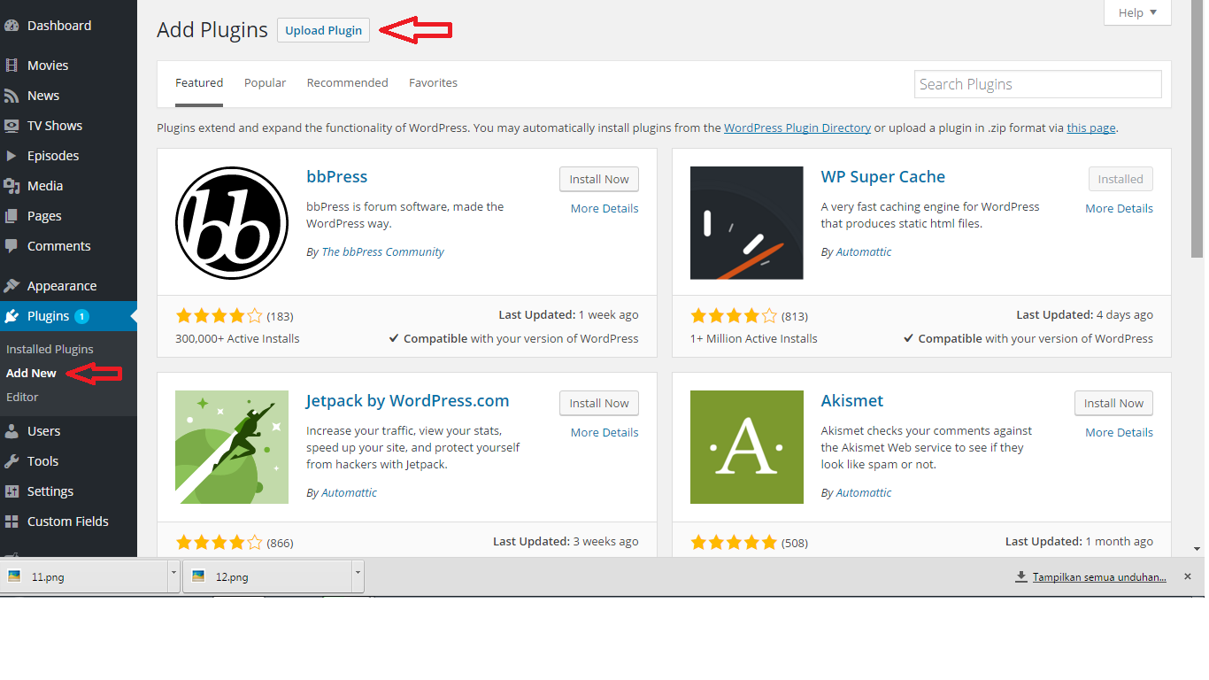Click the Episodes play icon in sidebar
This screenshot has width=1209, height=680.
click(x=12, y=156)
